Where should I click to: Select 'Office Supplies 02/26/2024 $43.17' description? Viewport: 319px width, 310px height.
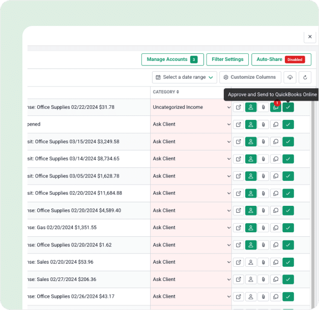(75, 296)
